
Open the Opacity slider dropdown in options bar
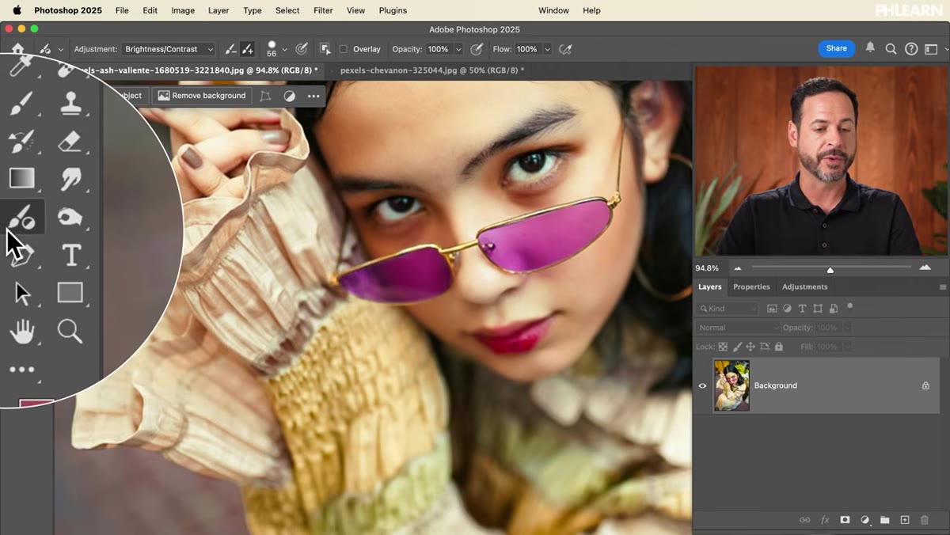click(458, 49)
